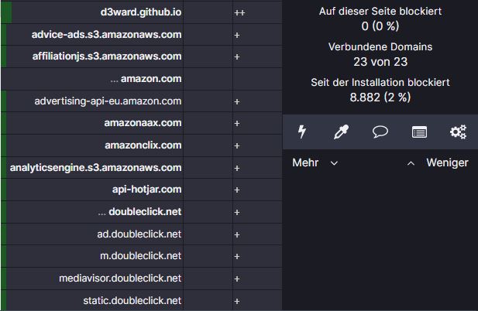This screenshot has height=311, width=478.
Task: Open the logger list icon
Action: coord(419,132)
